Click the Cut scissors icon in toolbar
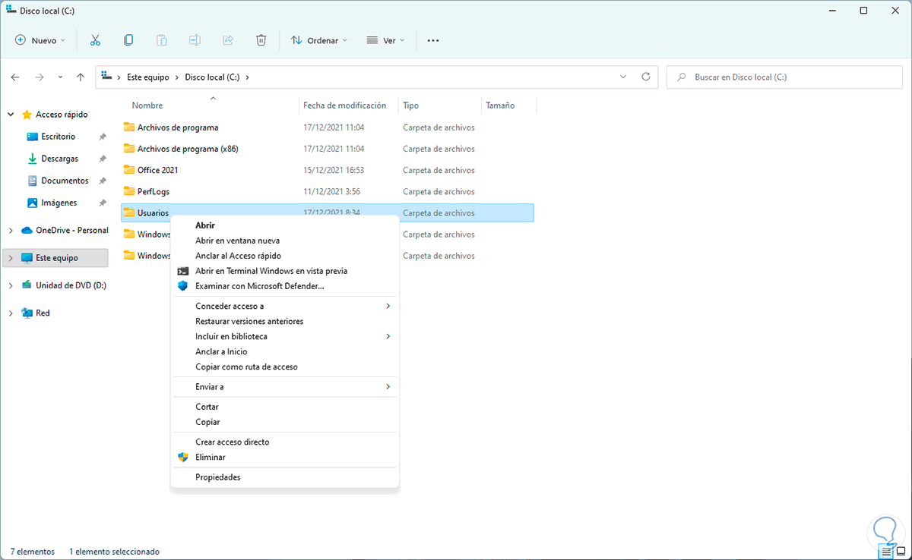The height and width of the screenshot is (560, 912). [x=95, y=40]
